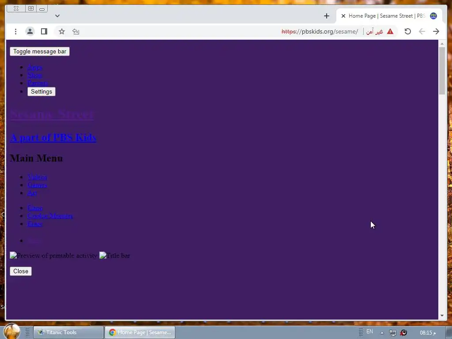452x339 pixels.
Task: Show hidden tray icons arrow
Action: (x=382, y=333)
